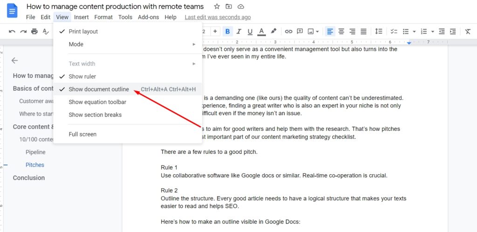Toggle Show document outline option
This screenshot has height=232, width=477.
(x=128, y=89)
